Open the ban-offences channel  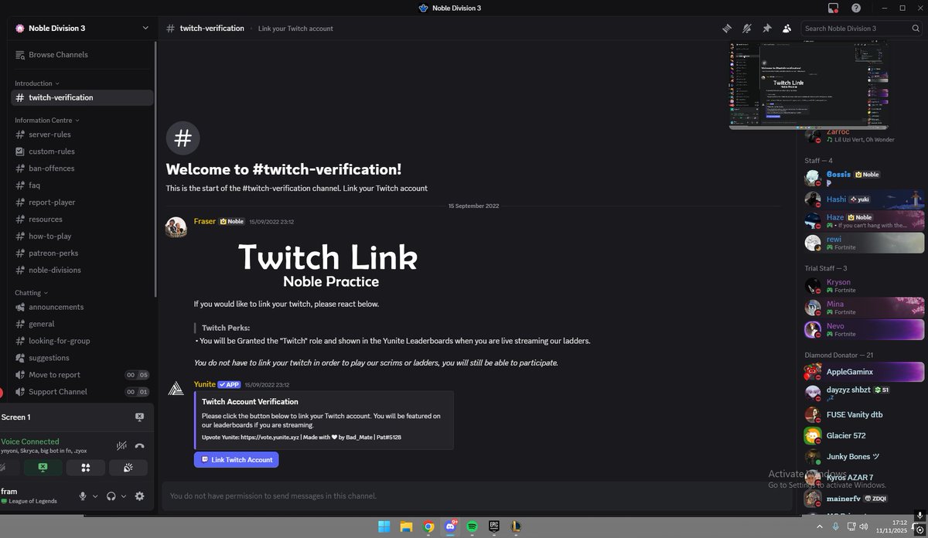(82, 169)
